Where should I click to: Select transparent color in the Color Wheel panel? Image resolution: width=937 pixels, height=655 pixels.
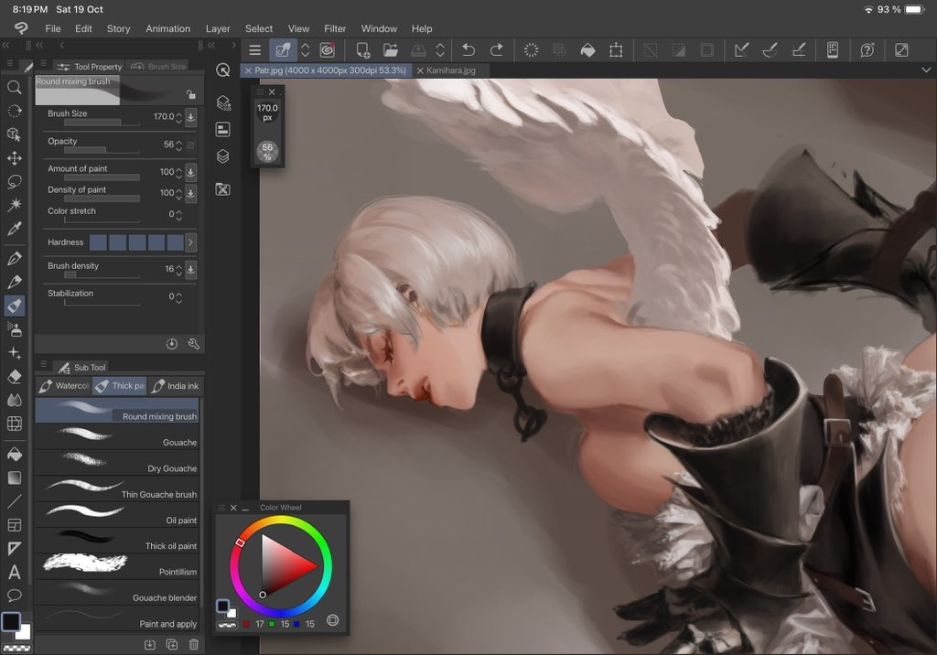[x=227, y=625]
